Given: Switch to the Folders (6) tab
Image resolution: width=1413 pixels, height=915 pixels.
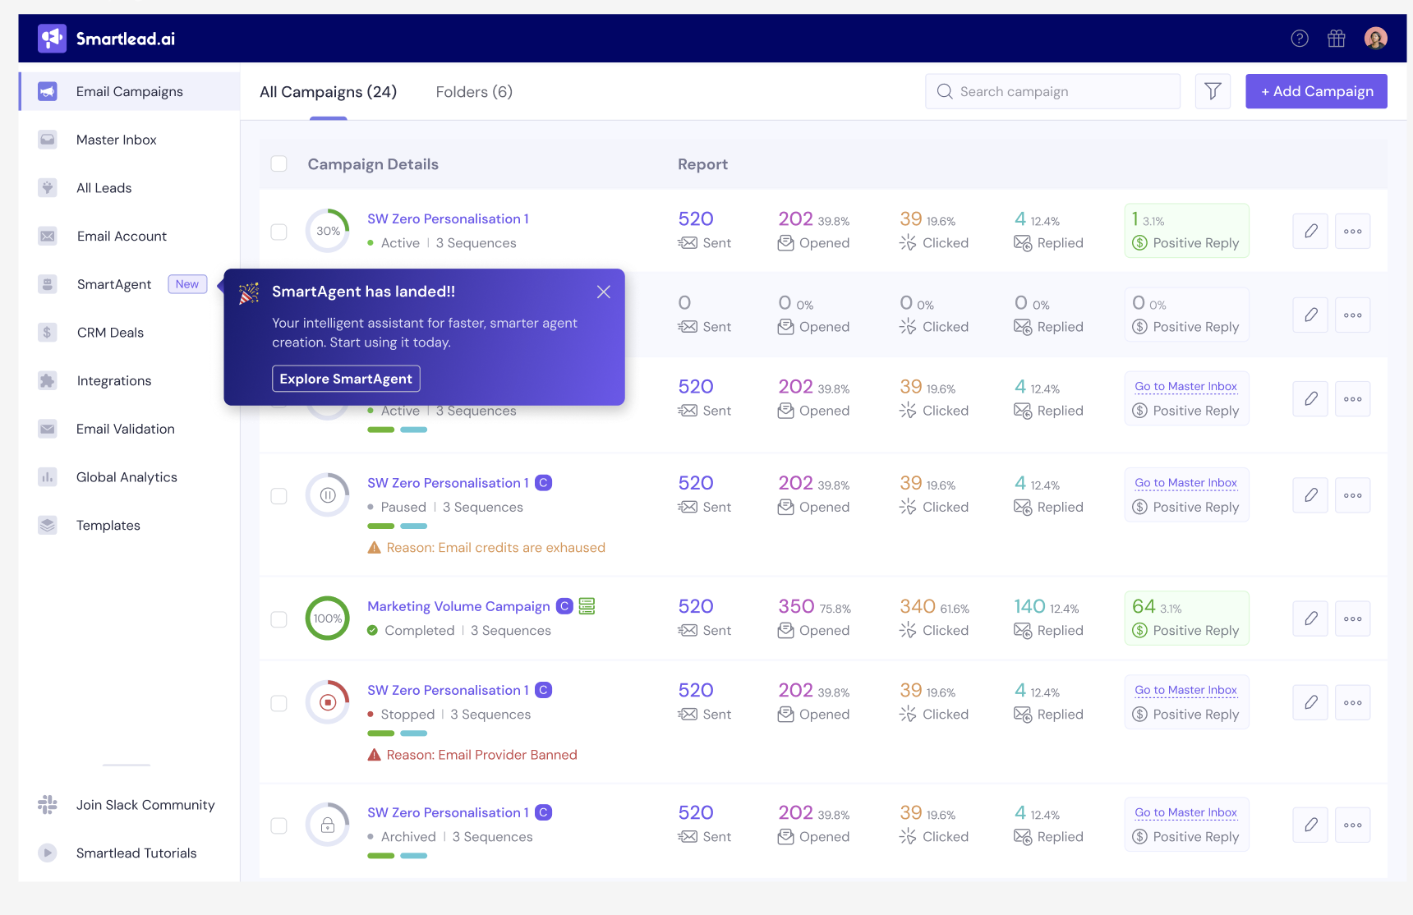Looking at the screenshot, I should click(x=474, y=92).
